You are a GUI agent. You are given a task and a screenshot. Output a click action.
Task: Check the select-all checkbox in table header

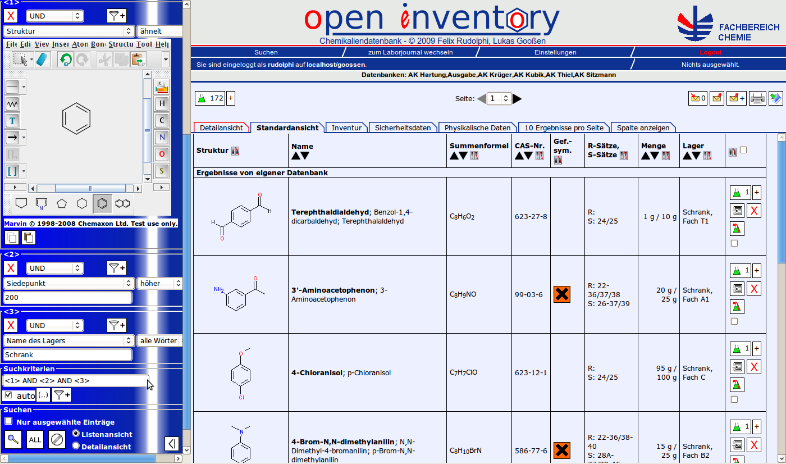[x=743, y=150]
